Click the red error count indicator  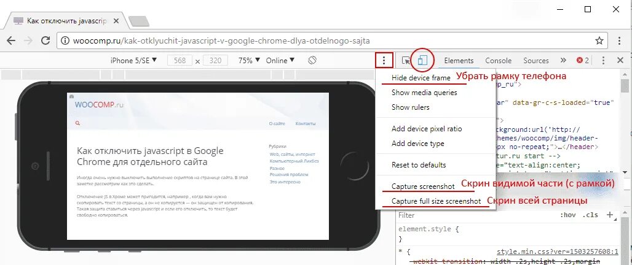[x=582, y=60]
